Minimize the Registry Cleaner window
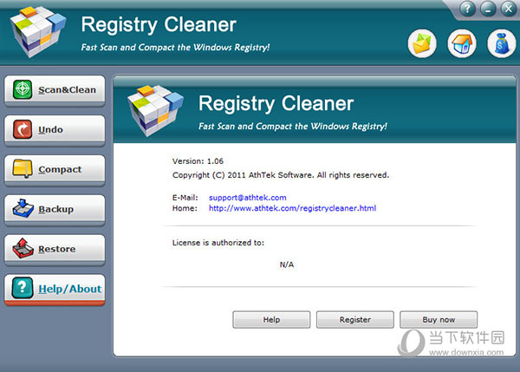Viewport: 520px width, 372px height. tap(488, 9)
